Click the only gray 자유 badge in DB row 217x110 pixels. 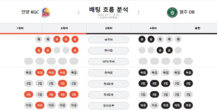pyautogui.click(x=155, y=105)
